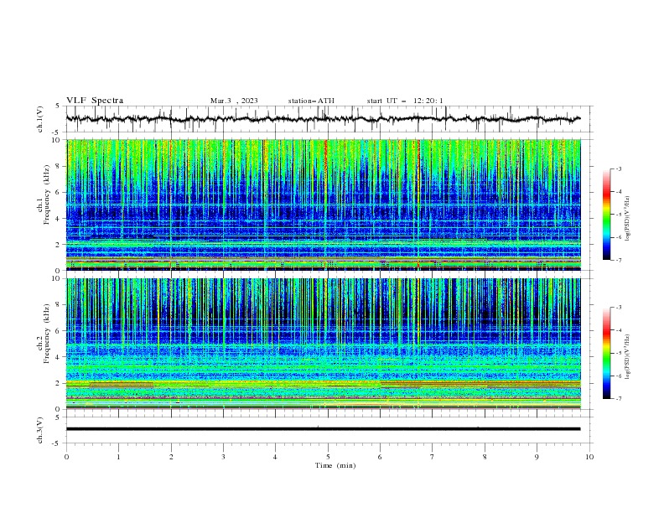Click the "-5" tick on ch.2 colorbar
The height and width of the screenshot is (513, 664).
pyautogui.click(x=618, y=353)
